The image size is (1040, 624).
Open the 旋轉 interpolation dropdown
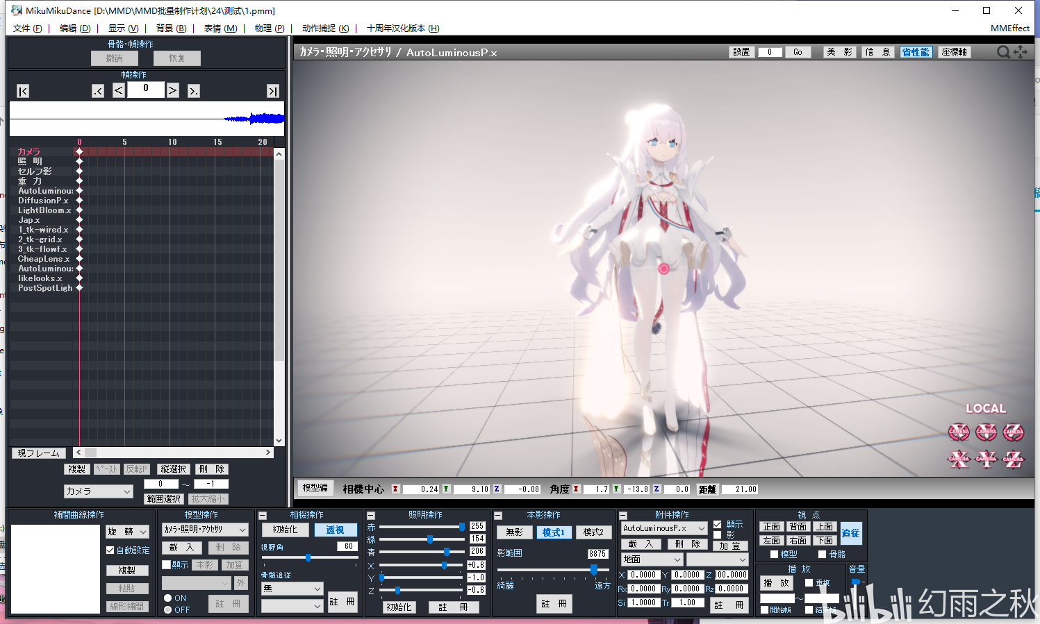128,532
